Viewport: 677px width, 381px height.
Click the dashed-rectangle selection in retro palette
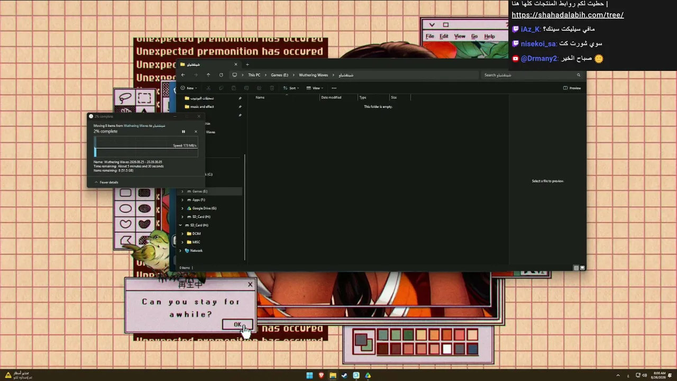(144, 98)
